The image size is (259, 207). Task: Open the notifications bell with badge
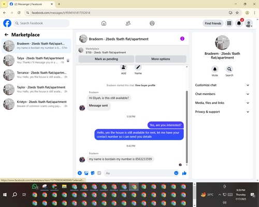[x=239, y=23]
